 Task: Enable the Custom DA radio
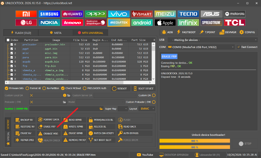(x=154, y=95)
